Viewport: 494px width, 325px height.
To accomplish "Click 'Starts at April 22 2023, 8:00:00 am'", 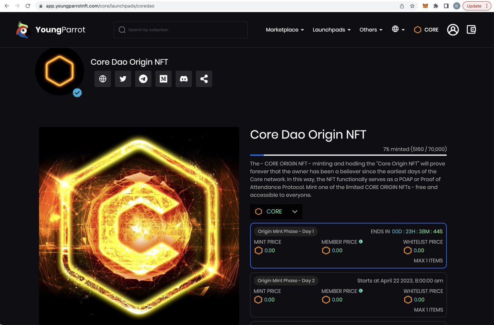I will tap(400, 281).
